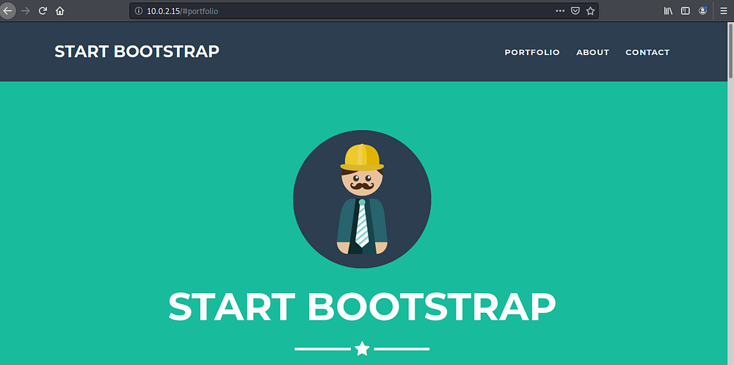Viewport: 734px width, 365px height.
Task: Open the Firefox account icon
Action: [703, 11]
